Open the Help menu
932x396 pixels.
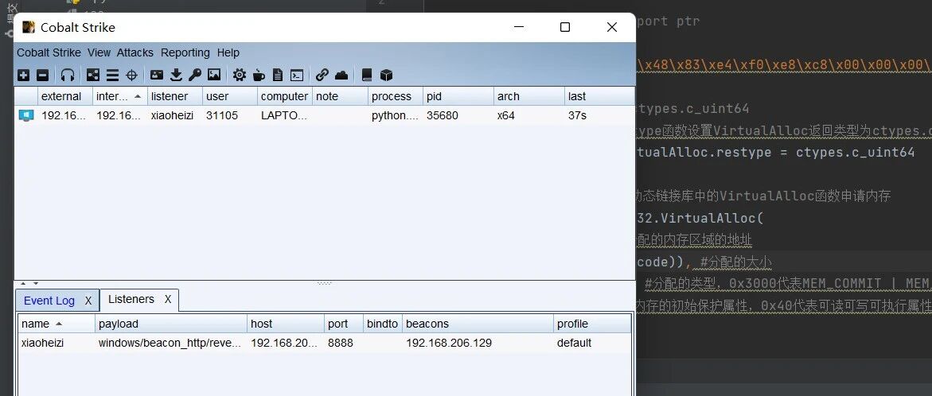(228, 52)
